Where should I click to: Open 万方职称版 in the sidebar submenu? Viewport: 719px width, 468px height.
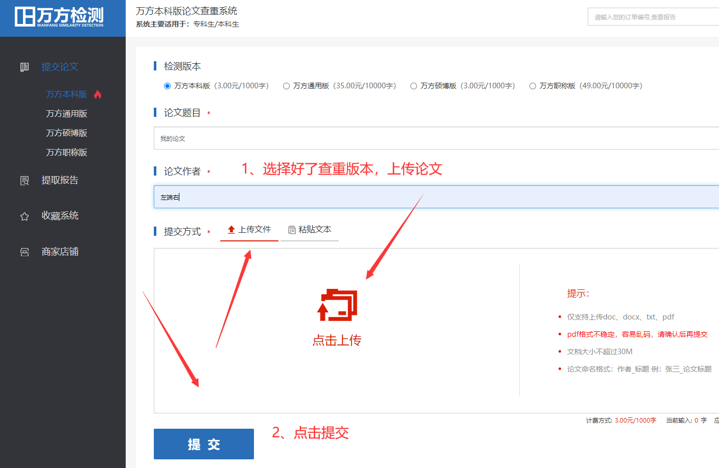click(x=66, y=153)
